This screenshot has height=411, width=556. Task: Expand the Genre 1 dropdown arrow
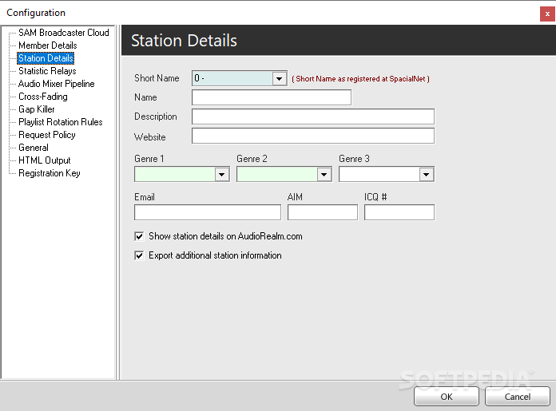[x=222, y=174]
